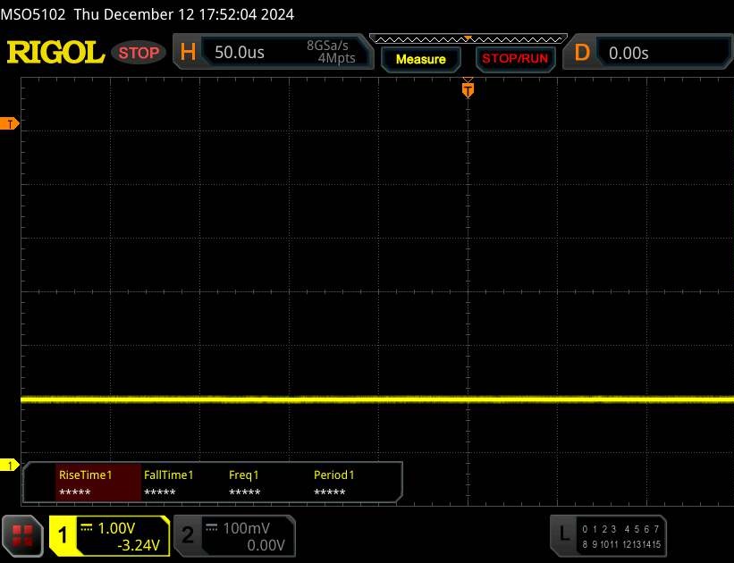
Task: Open the red function navigation icon
Action: [x=22, y=536]
